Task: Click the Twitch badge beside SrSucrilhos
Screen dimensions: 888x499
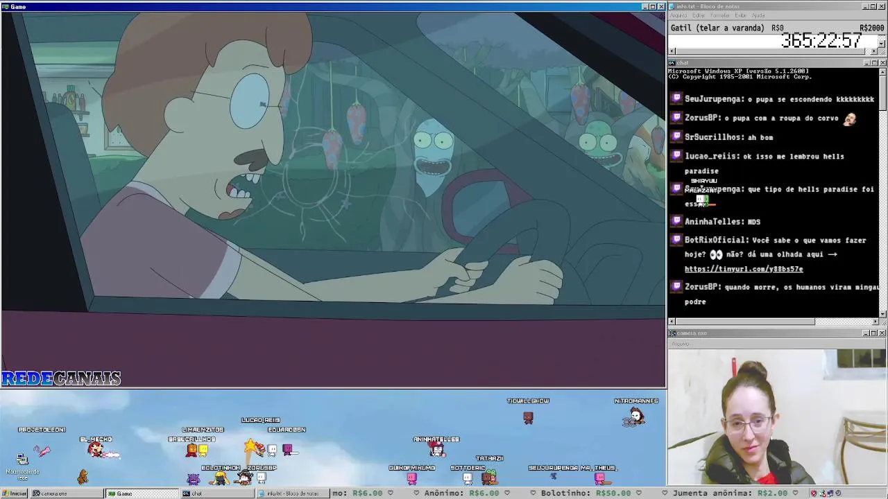Action: pos(676,137)
